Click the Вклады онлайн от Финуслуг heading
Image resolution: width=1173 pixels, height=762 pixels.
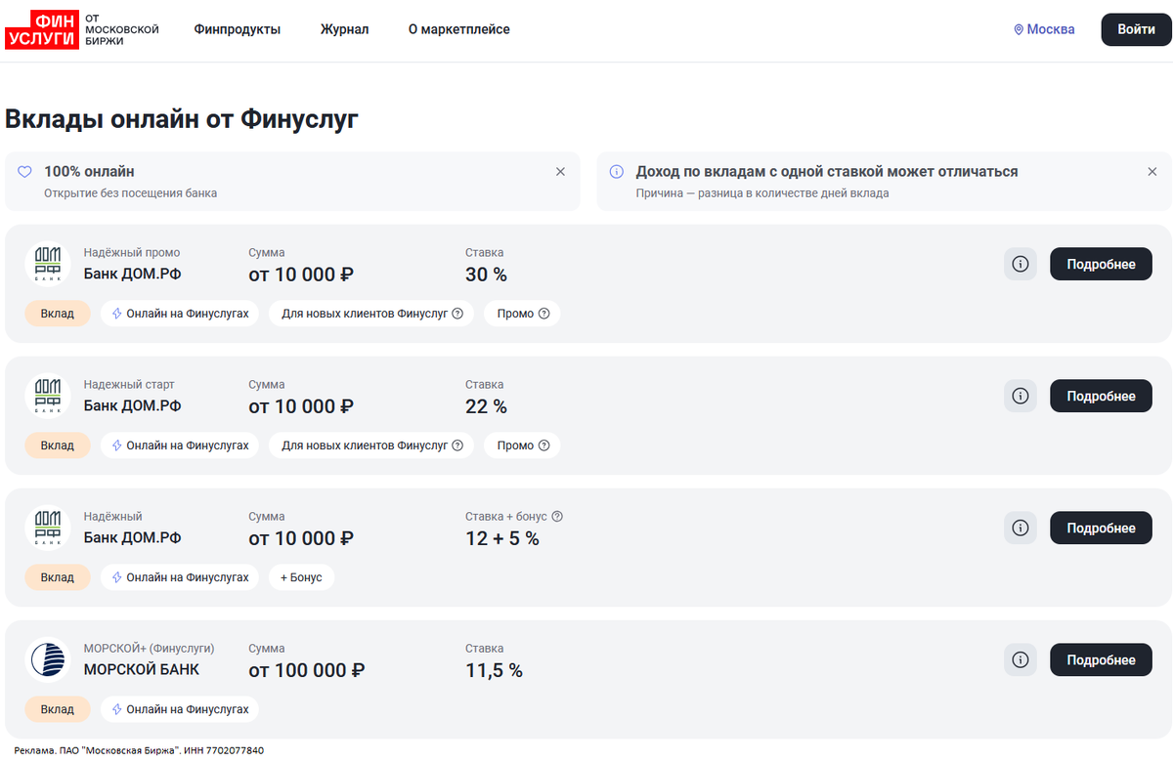point(182,119)
